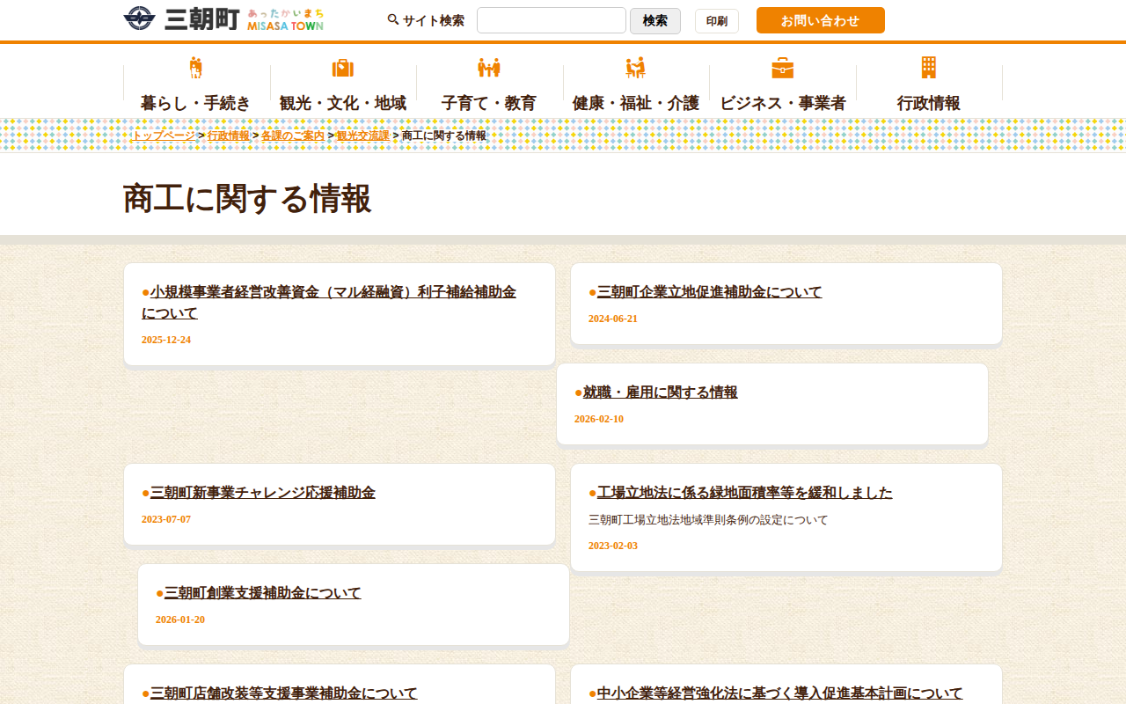Image resolution: width=1126 pixels, height=704 pixels.
Task: Click the 検索 search button
Action: coord(655,20)
